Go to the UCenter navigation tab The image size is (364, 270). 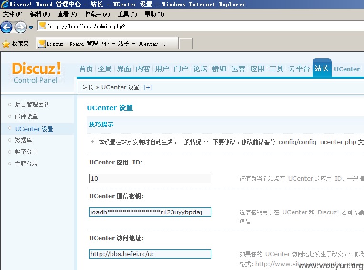[347, 69]
